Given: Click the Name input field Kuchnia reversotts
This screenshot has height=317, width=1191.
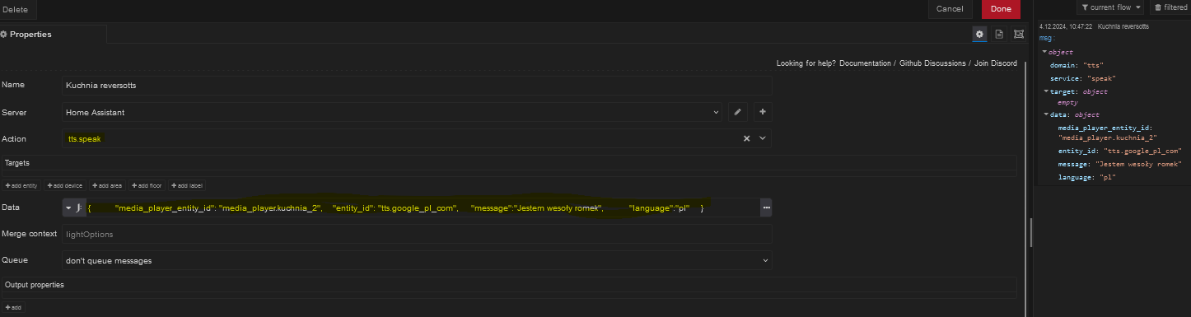Looking at the screenshot, I should [x=417, y=85].
